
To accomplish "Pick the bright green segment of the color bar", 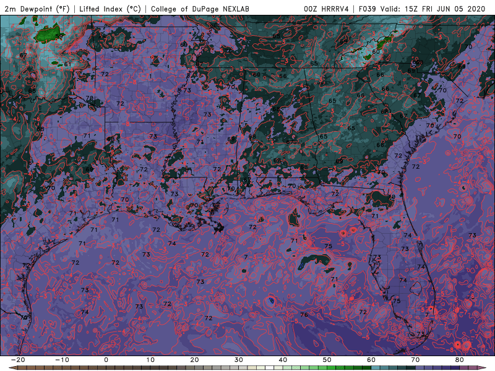I will [x=331, y=368].
